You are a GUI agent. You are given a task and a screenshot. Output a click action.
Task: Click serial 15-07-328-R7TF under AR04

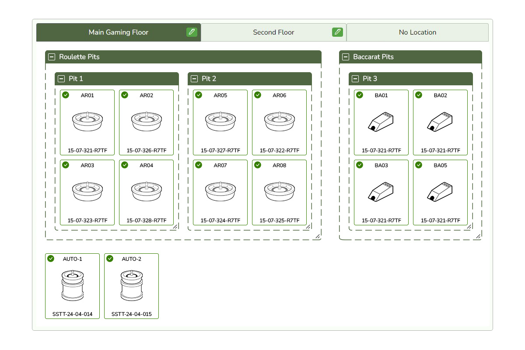(147, 220)
